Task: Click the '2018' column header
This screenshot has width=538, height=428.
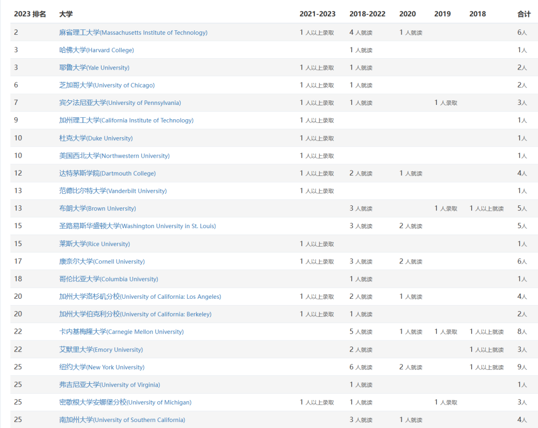Action: (478, 14)
